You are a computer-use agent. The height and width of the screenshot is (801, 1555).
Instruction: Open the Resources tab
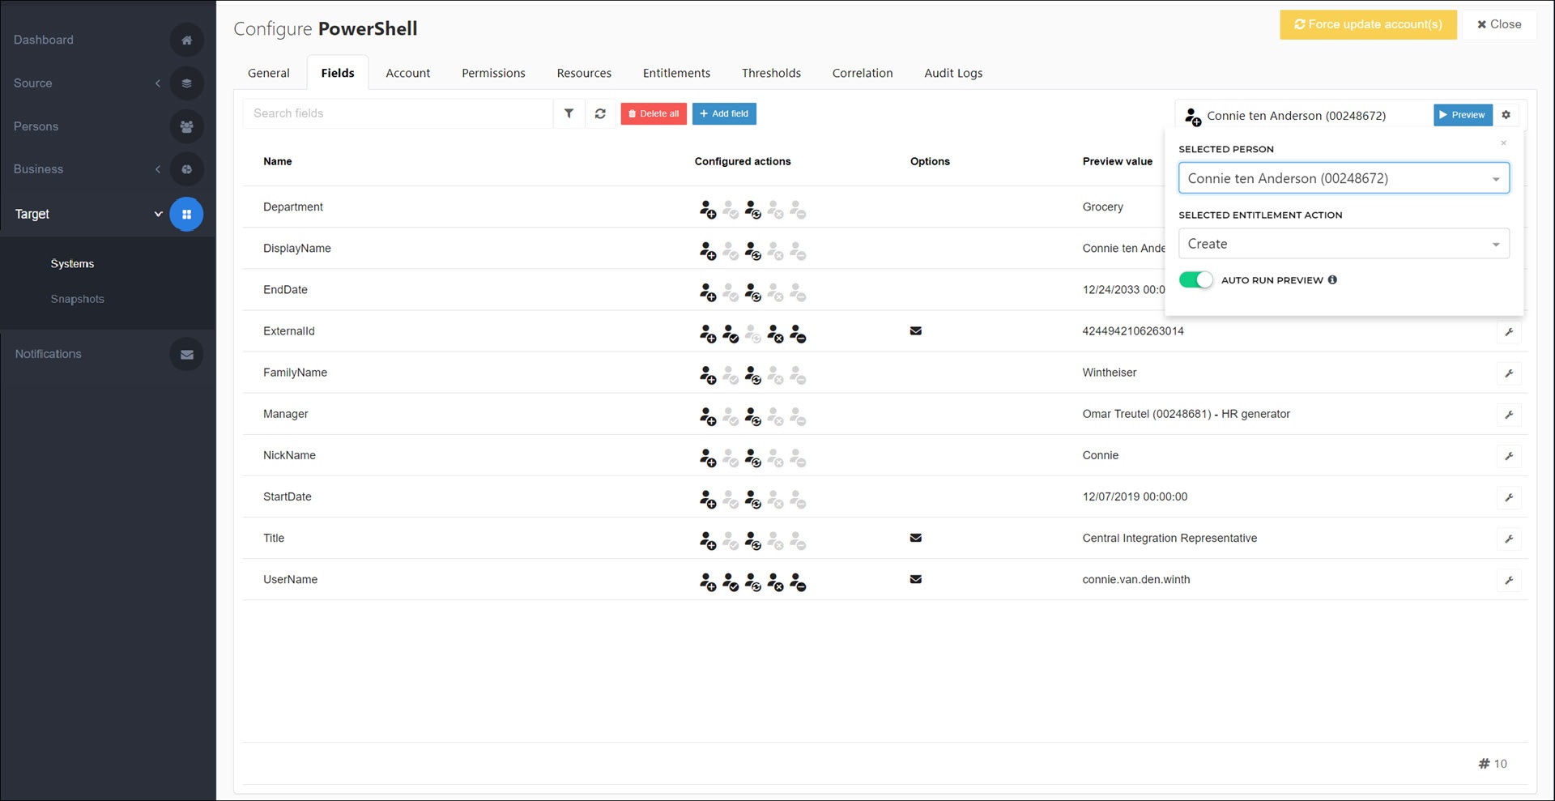click(x=584, y=73)
